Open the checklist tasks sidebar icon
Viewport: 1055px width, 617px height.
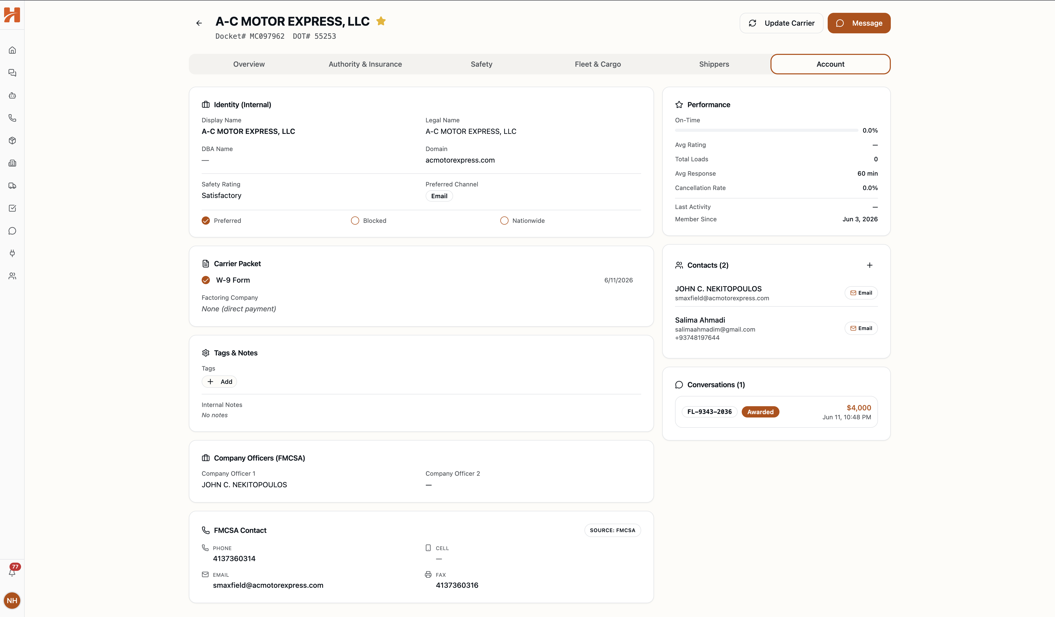12,208
